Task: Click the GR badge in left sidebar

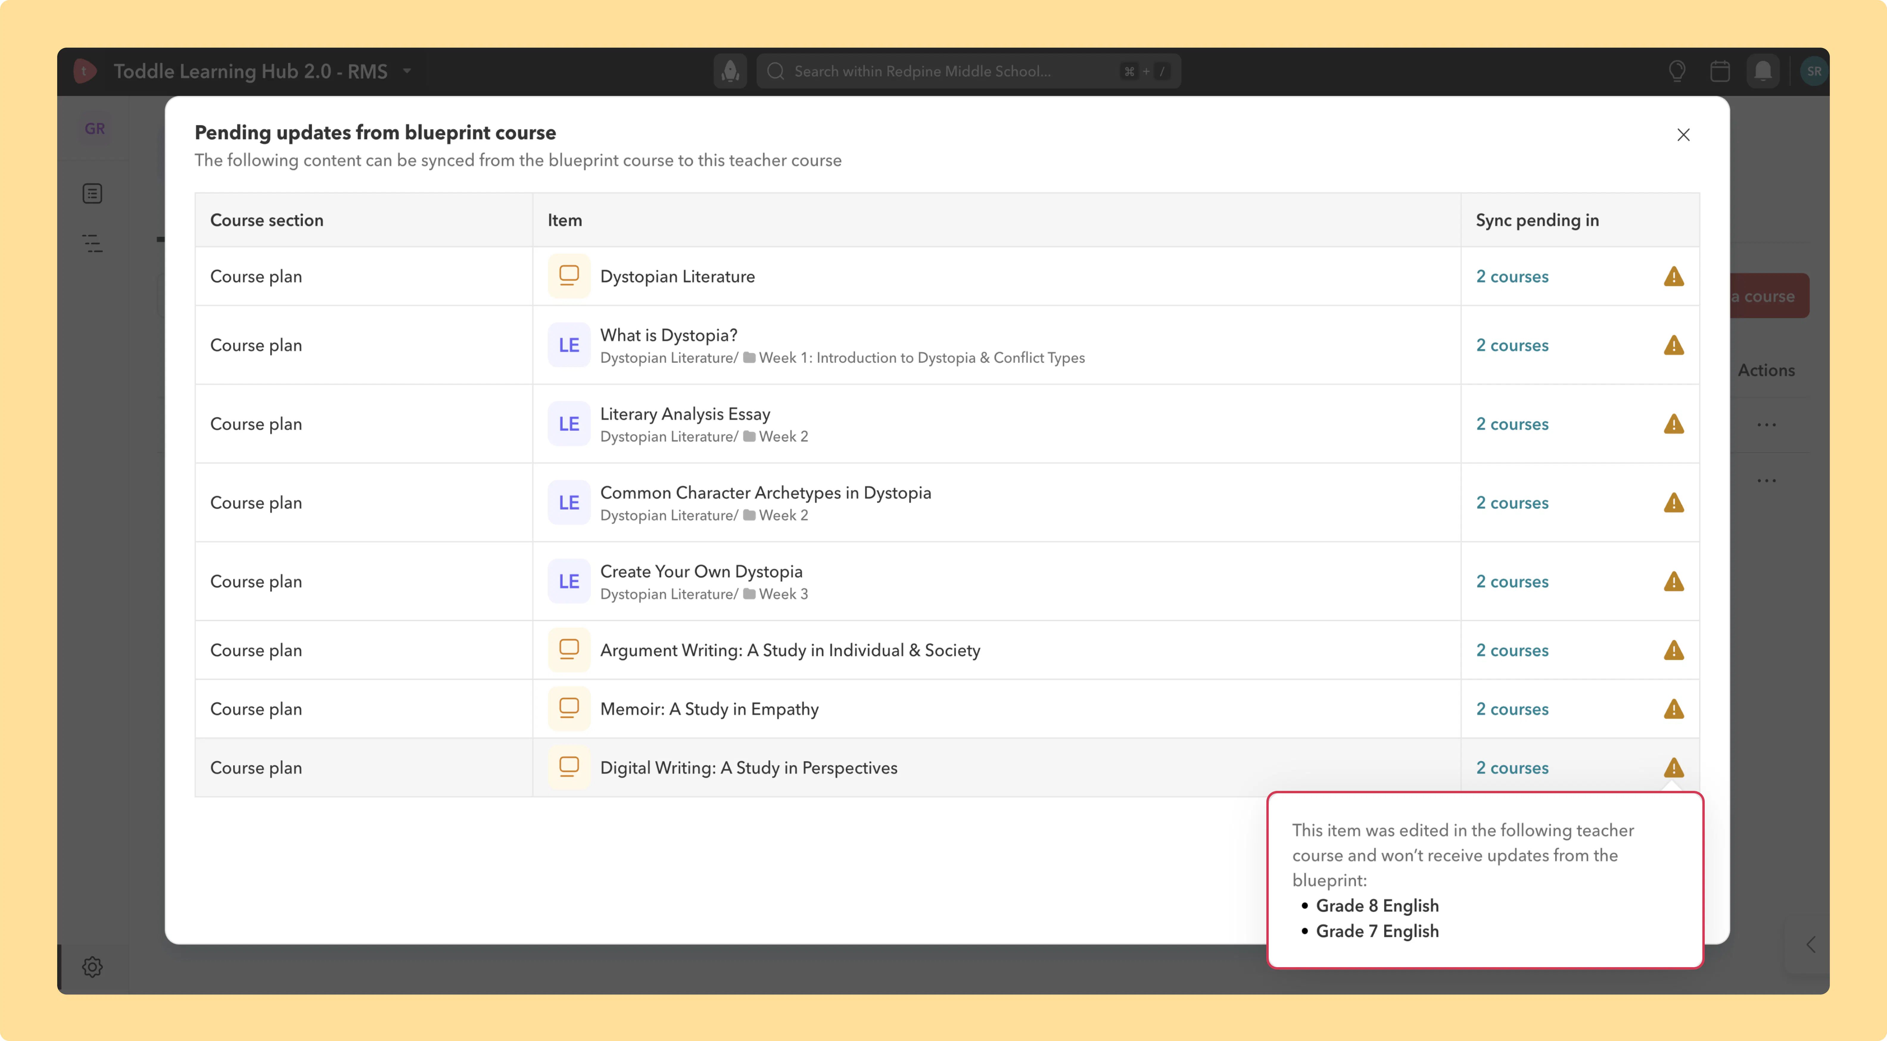Action: tap(94, 129)
